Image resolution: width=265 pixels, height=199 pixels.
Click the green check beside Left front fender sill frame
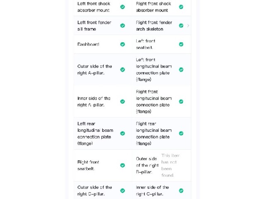pyautogui.click(x=123, y=26)
